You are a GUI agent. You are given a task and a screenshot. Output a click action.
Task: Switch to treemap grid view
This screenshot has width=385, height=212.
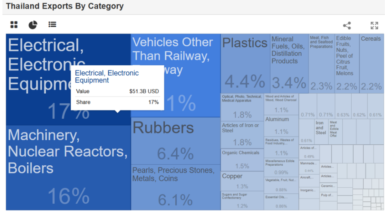14,25
